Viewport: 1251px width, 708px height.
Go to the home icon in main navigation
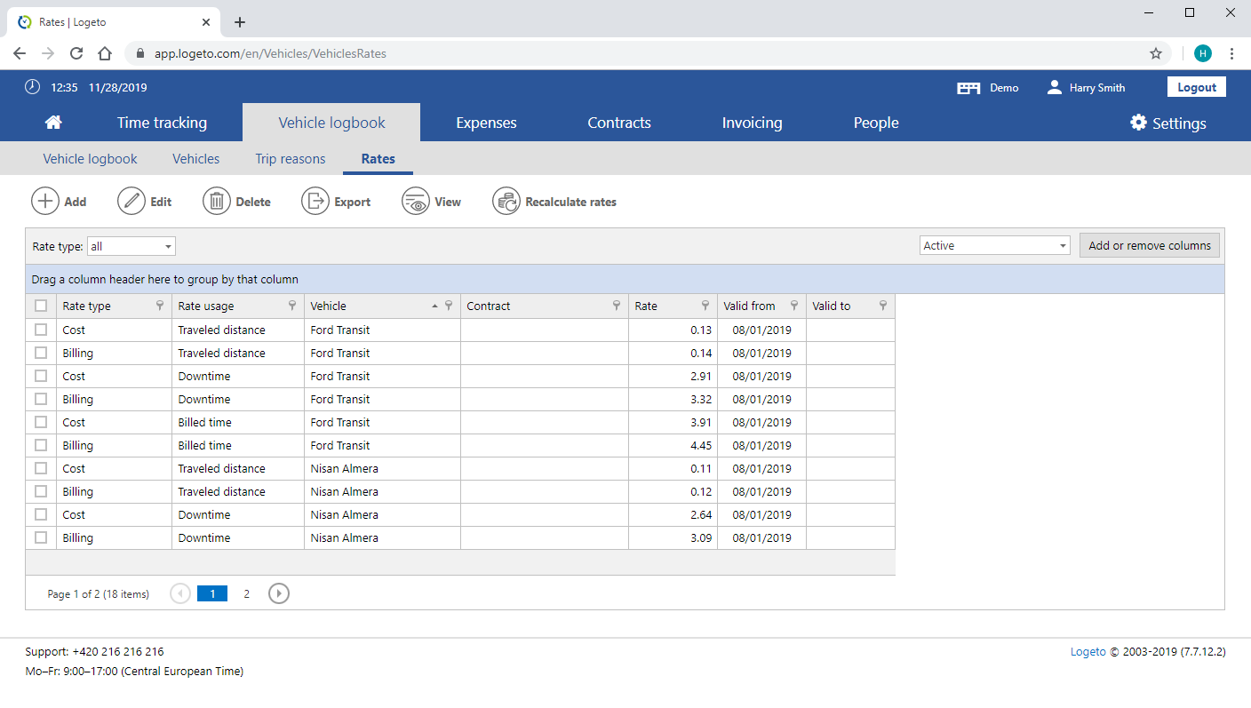coord(53,123)
